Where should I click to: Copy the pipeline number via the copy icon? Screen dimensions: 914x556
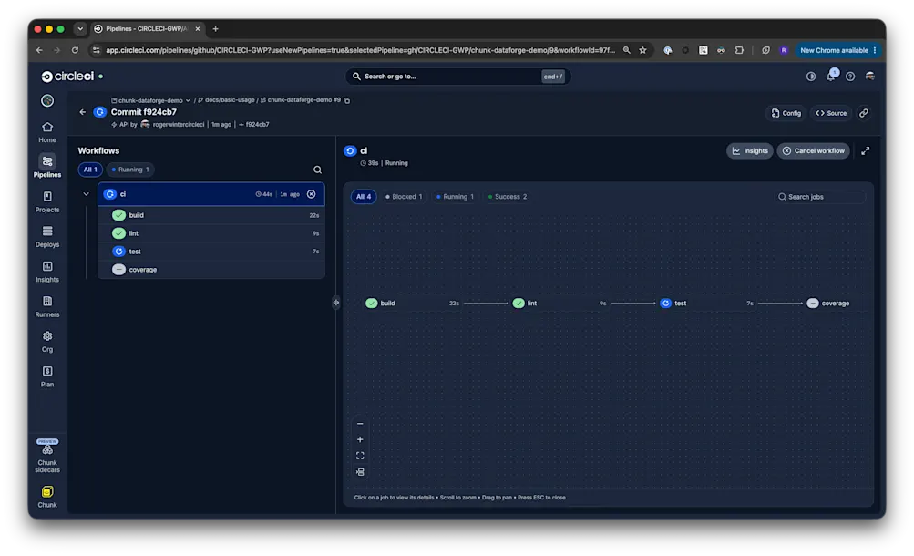pyautogui.click(x=347, y=100)
